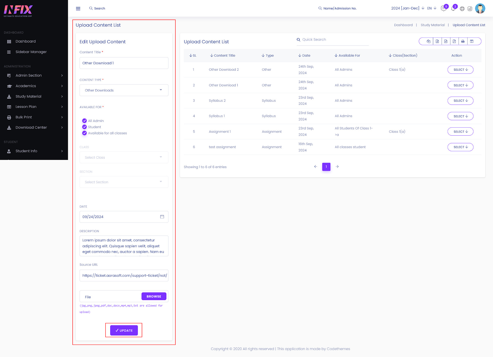Click the Quick Search field
493x357 pixels.
tap(333, 40)
